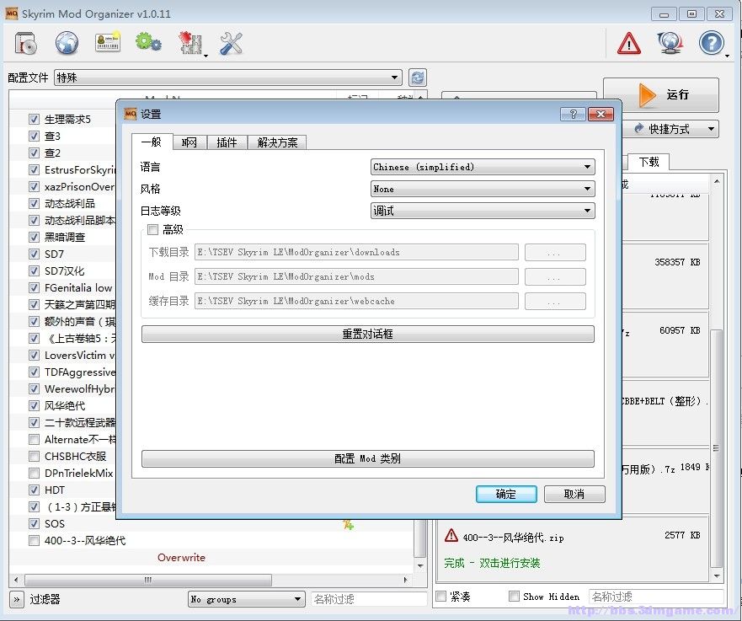
Task: Click the mod list 名称过滤 filter field
Action: [369, 599]
